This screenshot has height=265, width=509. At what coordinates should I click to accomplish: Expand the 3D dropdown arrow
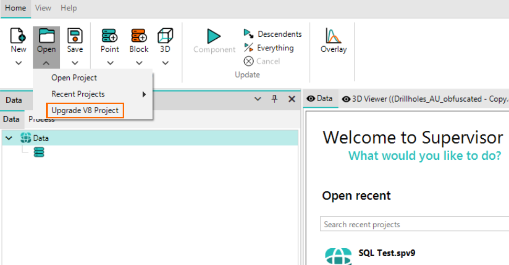pos(165,63)
